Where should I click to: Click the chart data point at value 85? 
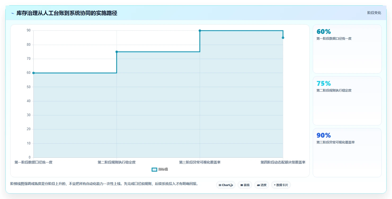[x=283, y=38]
